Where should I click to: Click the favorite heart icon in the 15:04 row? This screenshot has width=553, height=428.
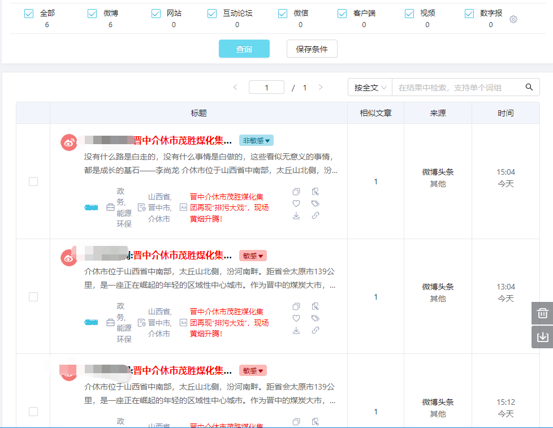[x=296, y=204]
